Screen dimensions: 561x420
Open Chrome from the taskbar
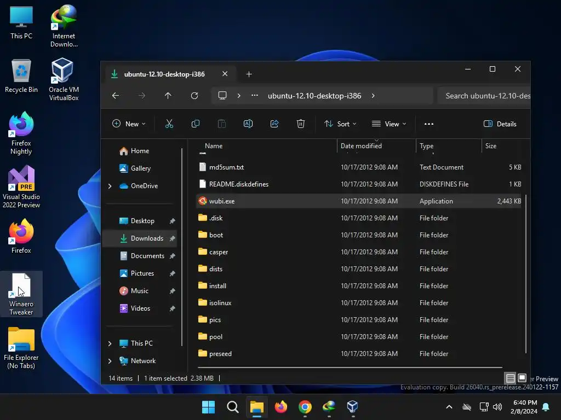pos(305,406)
